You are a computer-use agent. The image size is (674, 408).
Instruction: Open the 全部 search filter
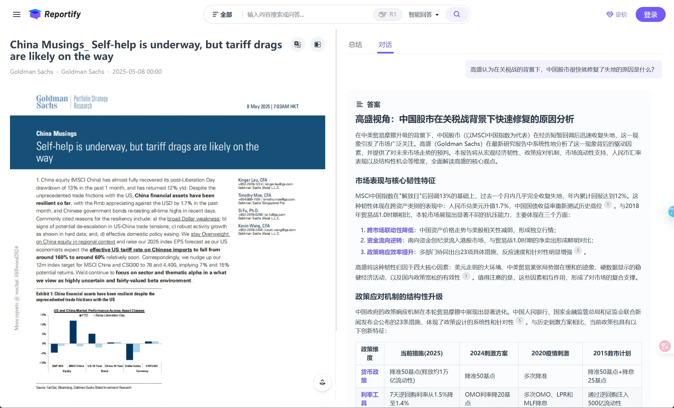222,14
